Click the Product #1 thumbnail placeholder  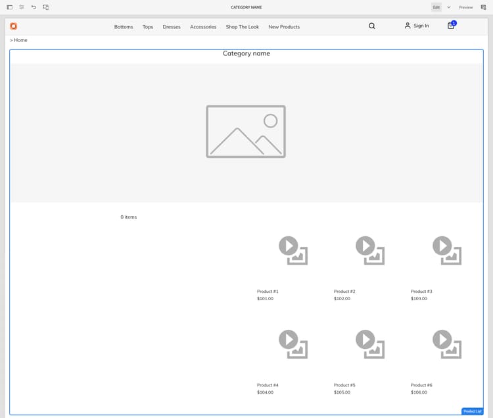point(293,251)
